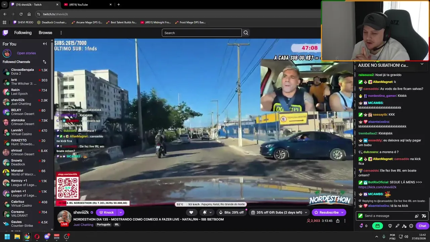This screenshot has width=430, height=242.
Task: Open the Knock button dropdown arrow
Action: [x=120, y=212]
